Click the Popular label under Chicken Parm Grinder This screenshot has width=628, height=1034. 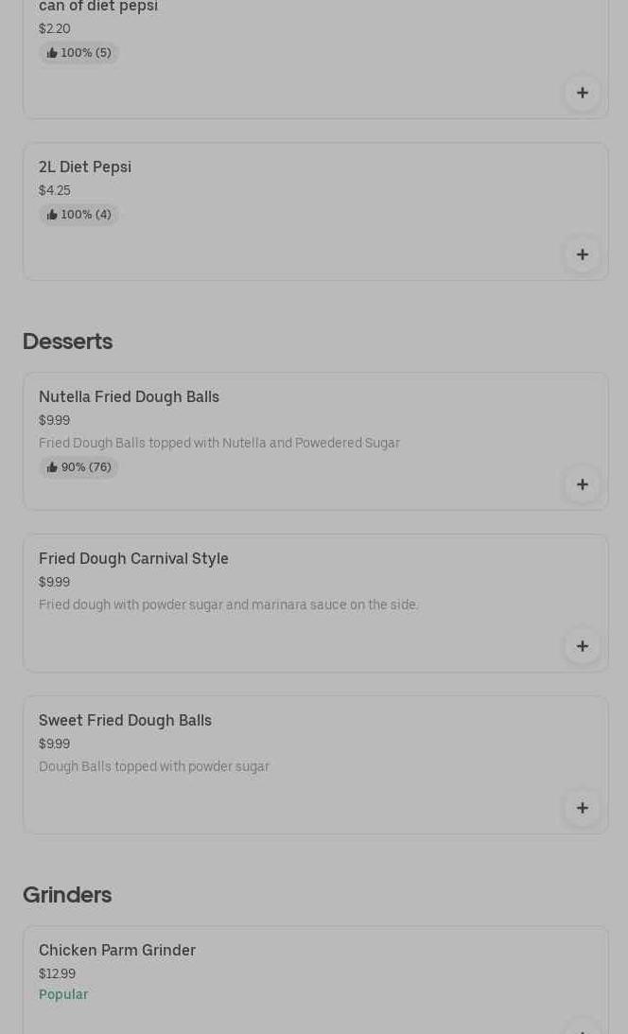pyautogui.click(x=63, y=994)
